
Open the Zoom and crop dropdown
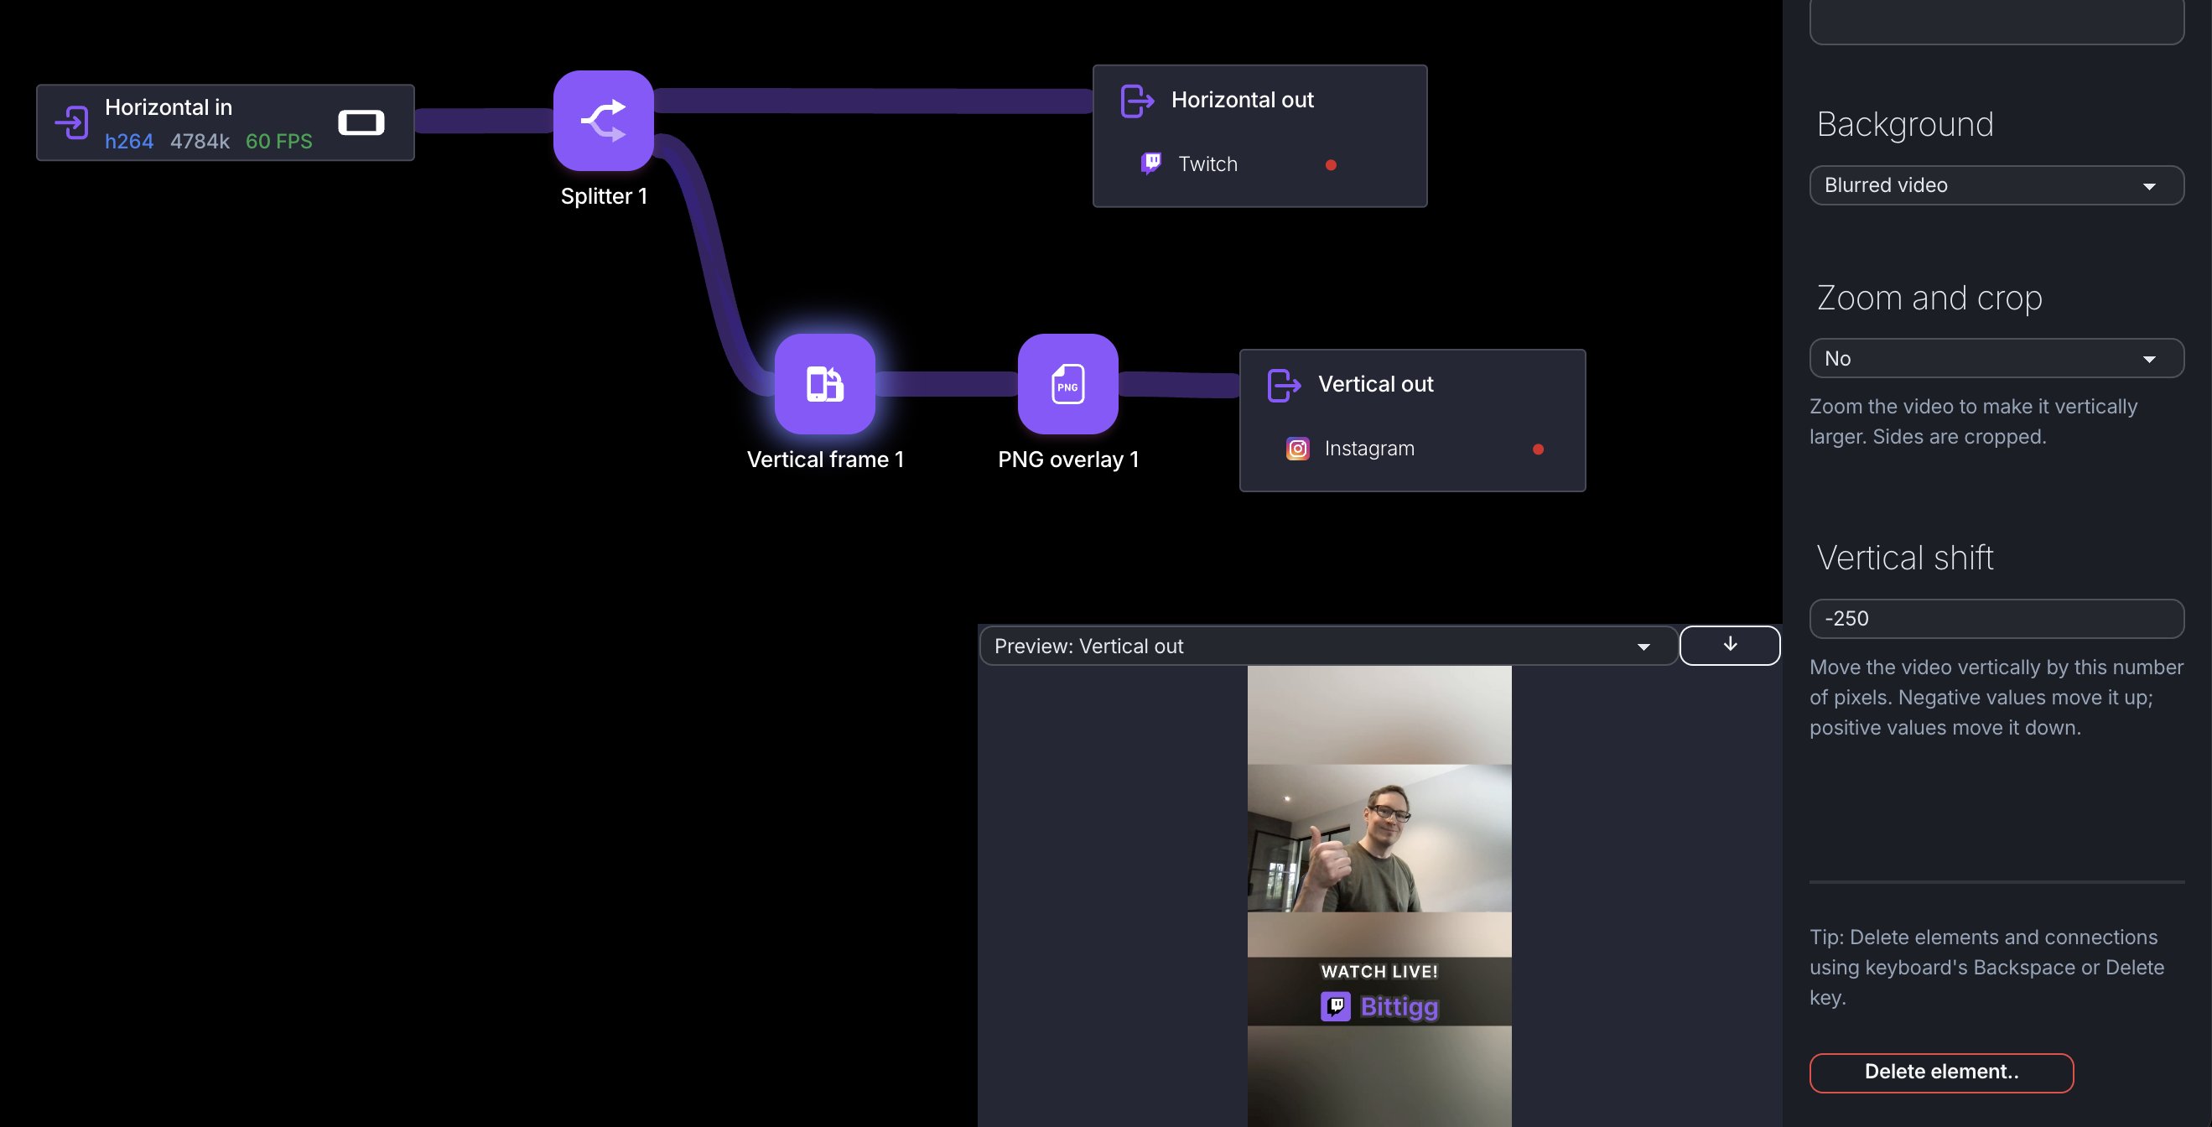(x=1996, y=358)
